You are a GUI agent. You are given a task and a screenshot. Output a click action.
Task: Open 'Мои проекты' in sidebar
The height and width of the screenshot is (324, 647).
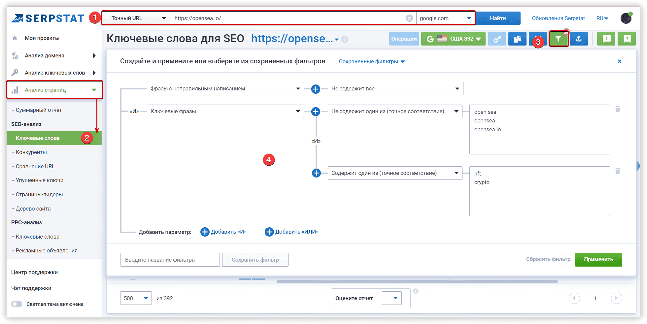coord(42,38)
